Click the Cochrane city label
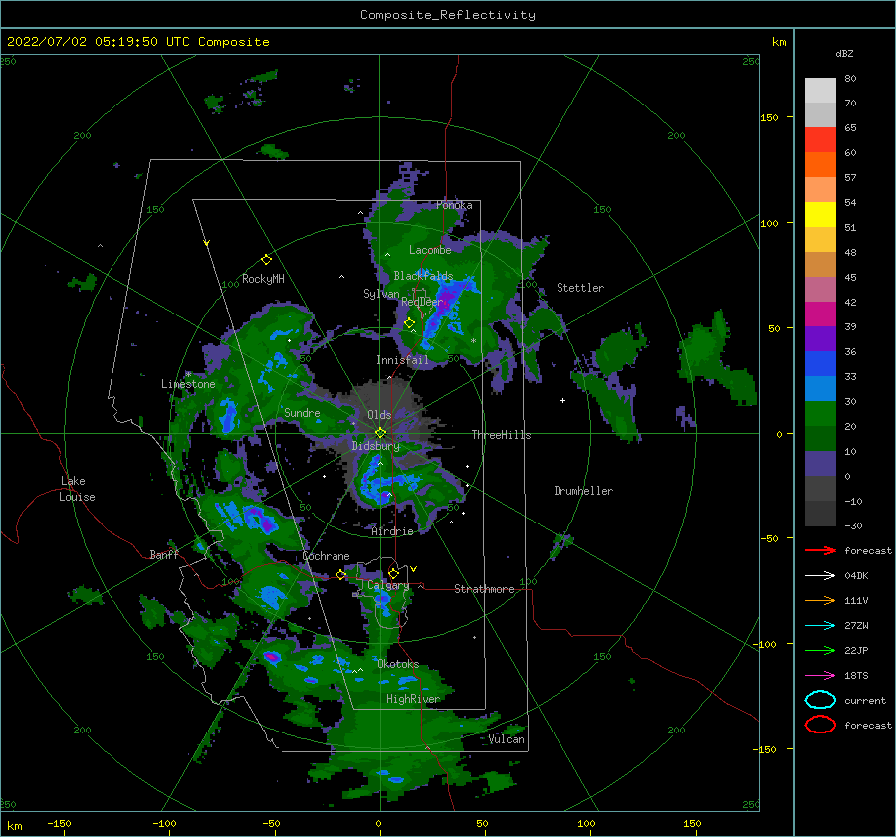Screen dimensions: 896x837 [326, 556]
